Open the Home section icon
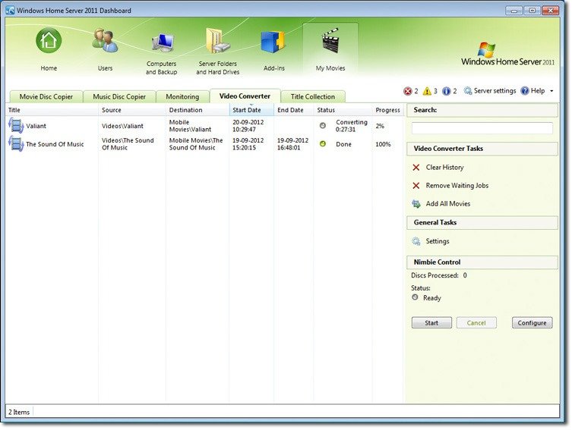The image size is (572, 430). click(49, 40)
